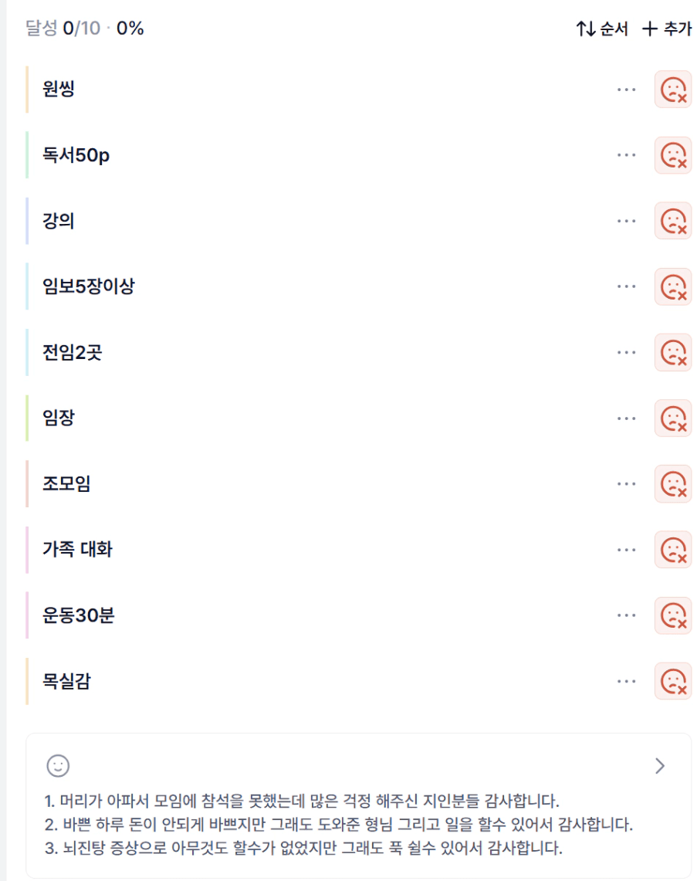Click the sad-face icon beside 가족 대화
The height and width of the screenshot is (881, 697).
tap(672, 550)
